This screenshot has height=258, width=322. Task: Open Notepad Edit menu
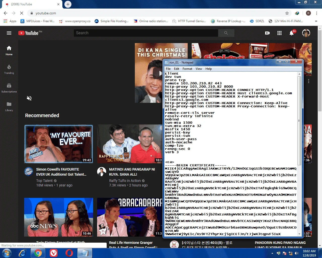point(177,69)
